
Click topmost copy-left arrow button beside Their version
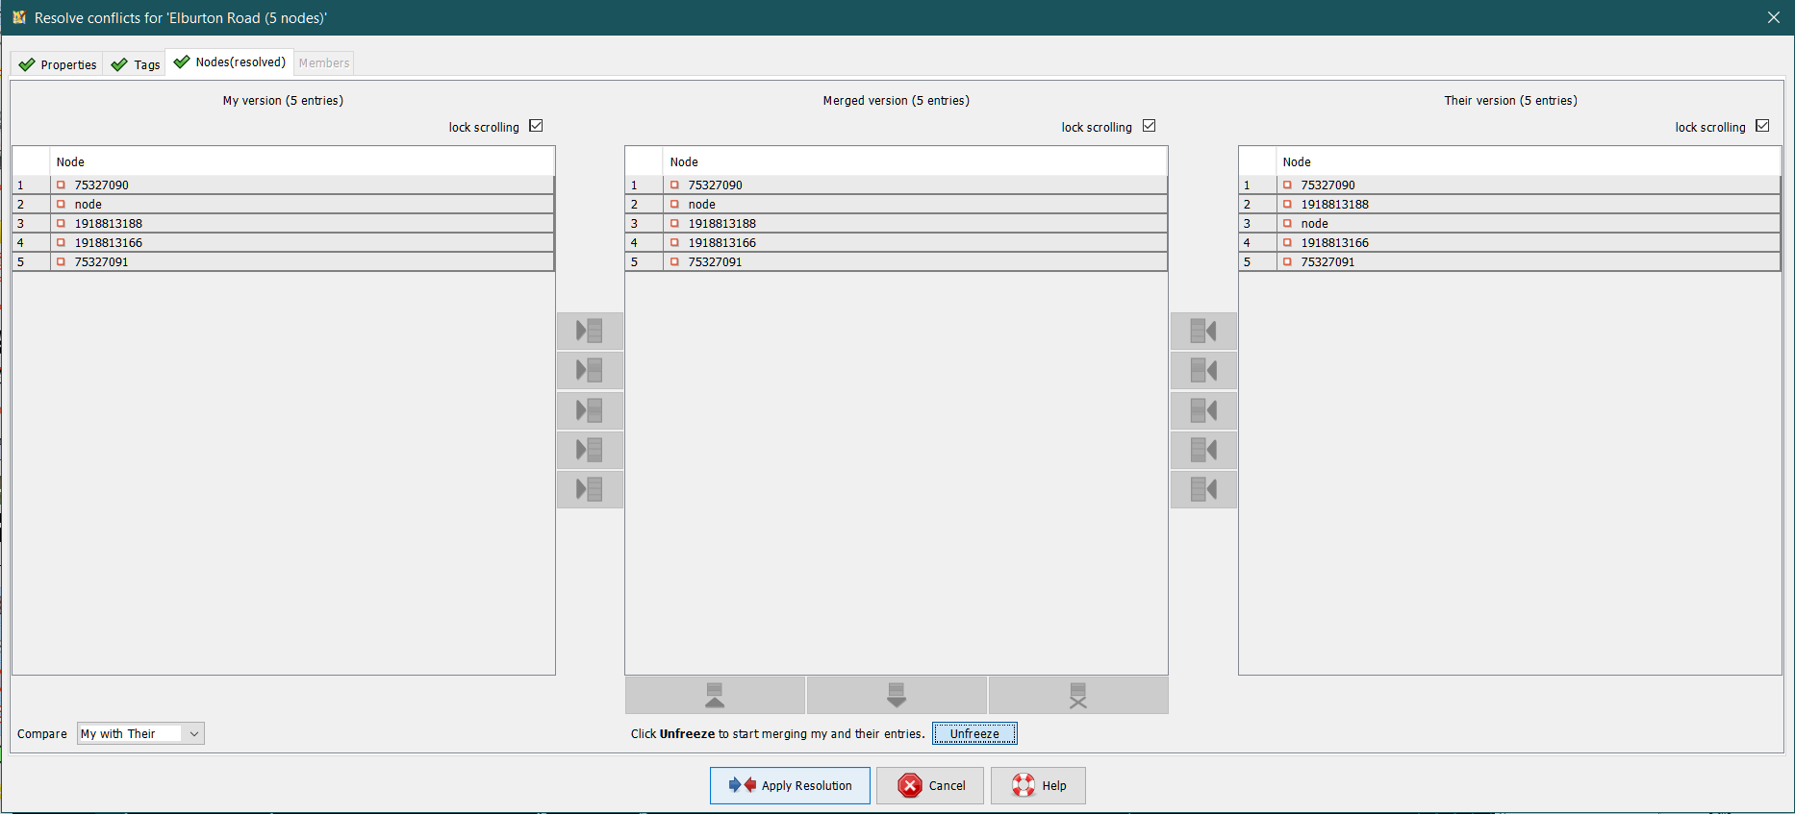tap(1203, 331)
